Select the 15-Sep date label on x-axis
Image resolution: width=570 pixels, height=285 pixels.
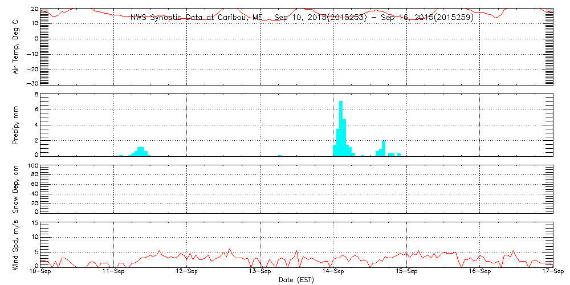coord(407,272)
